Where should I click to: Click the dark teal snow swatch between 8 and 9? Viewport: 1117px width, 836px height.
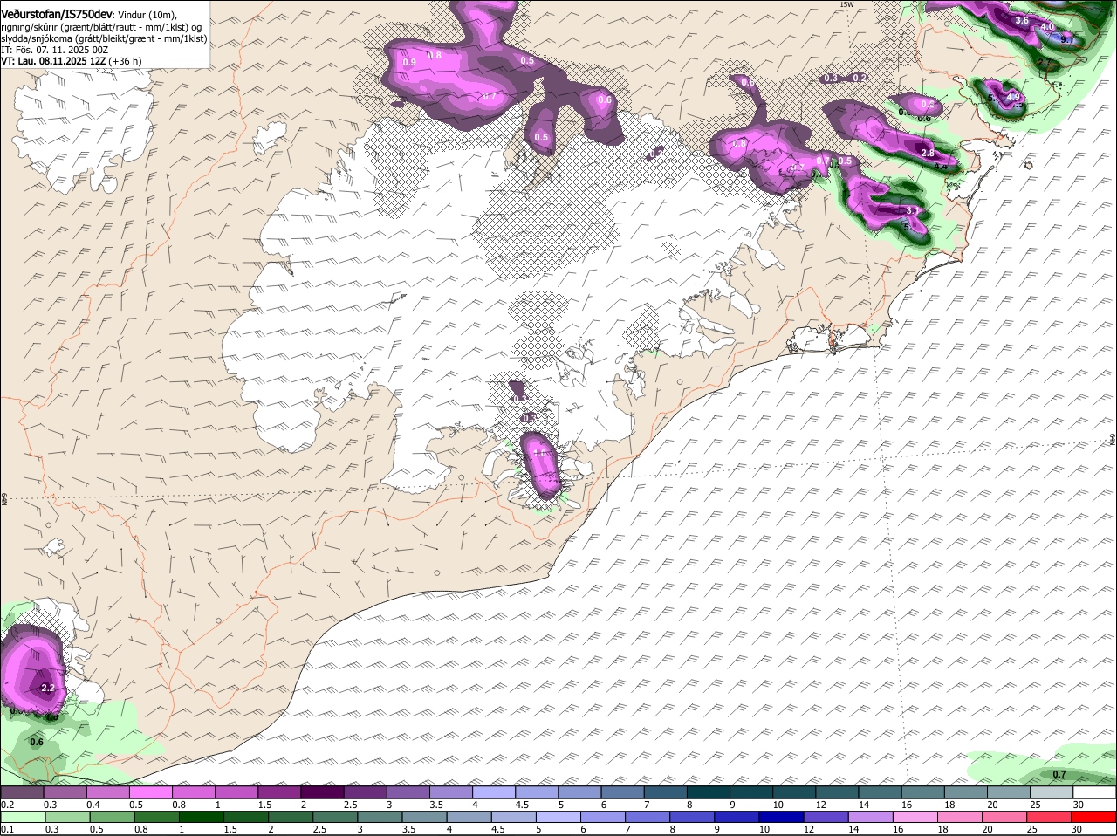pyautogui.click(x=709, y=792)
